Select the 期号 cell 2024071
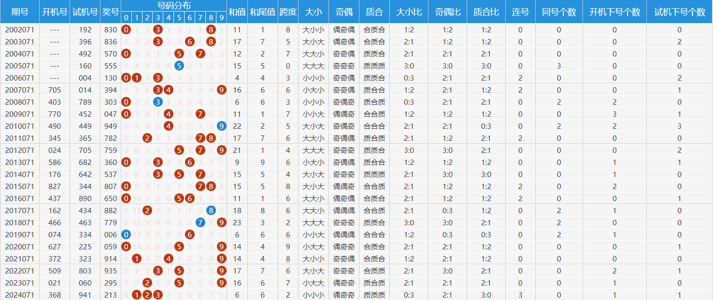 20,295
